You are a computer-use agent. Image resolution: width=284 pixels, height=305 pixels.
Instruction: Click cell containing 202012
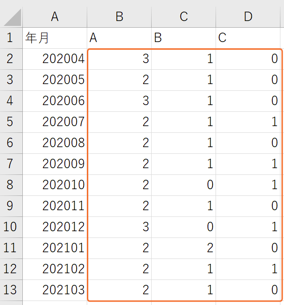coord(55,227)
